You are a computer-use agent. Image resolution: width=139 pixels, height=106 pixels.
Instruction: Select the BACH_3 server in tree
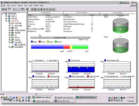click(x=14, y=16)
